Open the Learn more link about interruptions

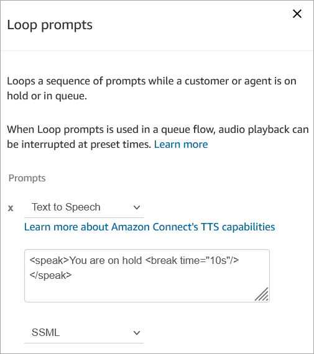pos(181,144)
